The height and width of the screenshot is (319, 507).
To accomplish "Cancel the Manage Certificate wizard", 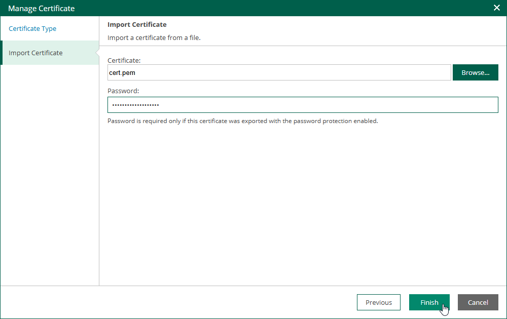I will pyautogui.click(x=478, y=302).
